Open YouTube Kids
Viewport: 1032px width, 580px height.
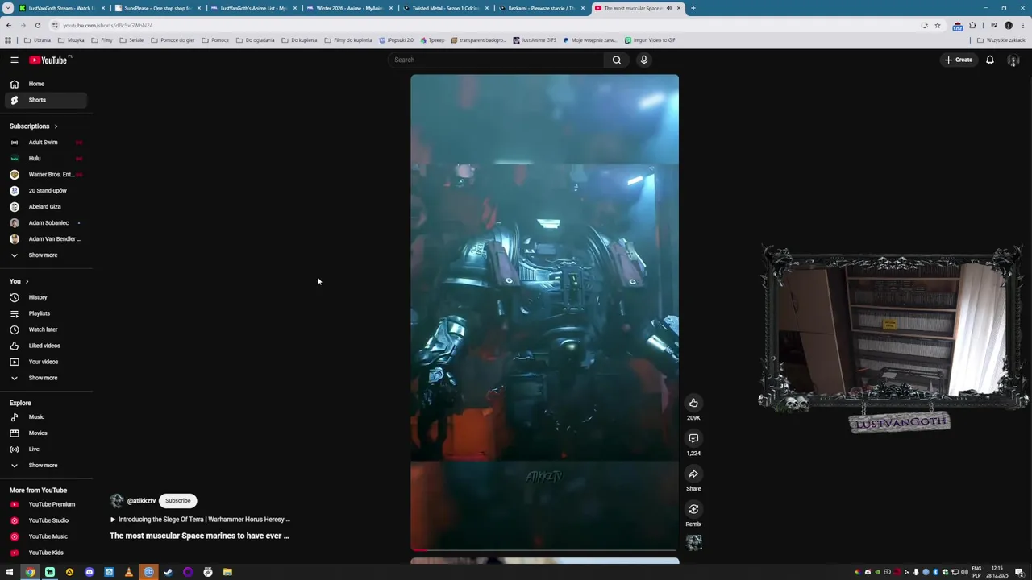pos(46,553)
